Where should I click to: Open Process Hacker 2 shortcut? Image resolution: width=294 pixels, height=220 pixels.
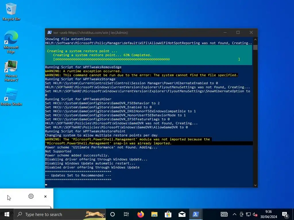(11, 71)
